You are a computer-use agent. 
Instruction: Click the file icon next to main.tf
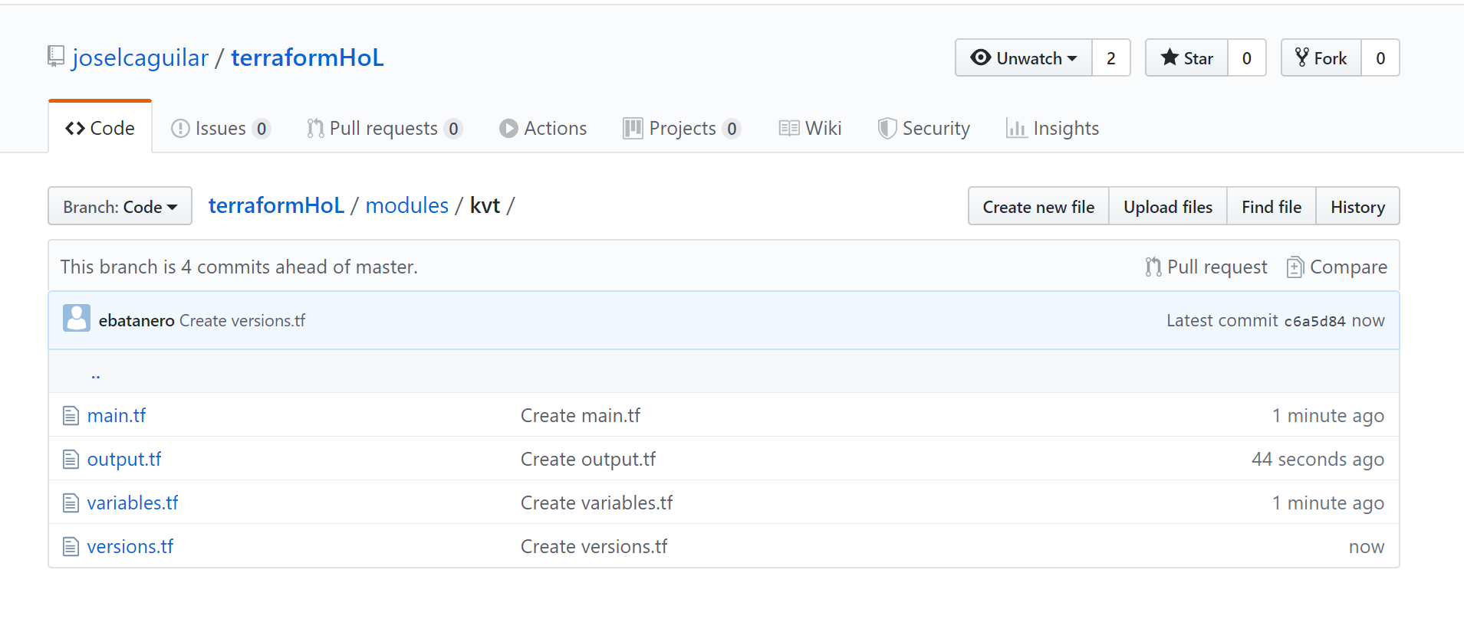pyautogui.click(x=71, y=415)
